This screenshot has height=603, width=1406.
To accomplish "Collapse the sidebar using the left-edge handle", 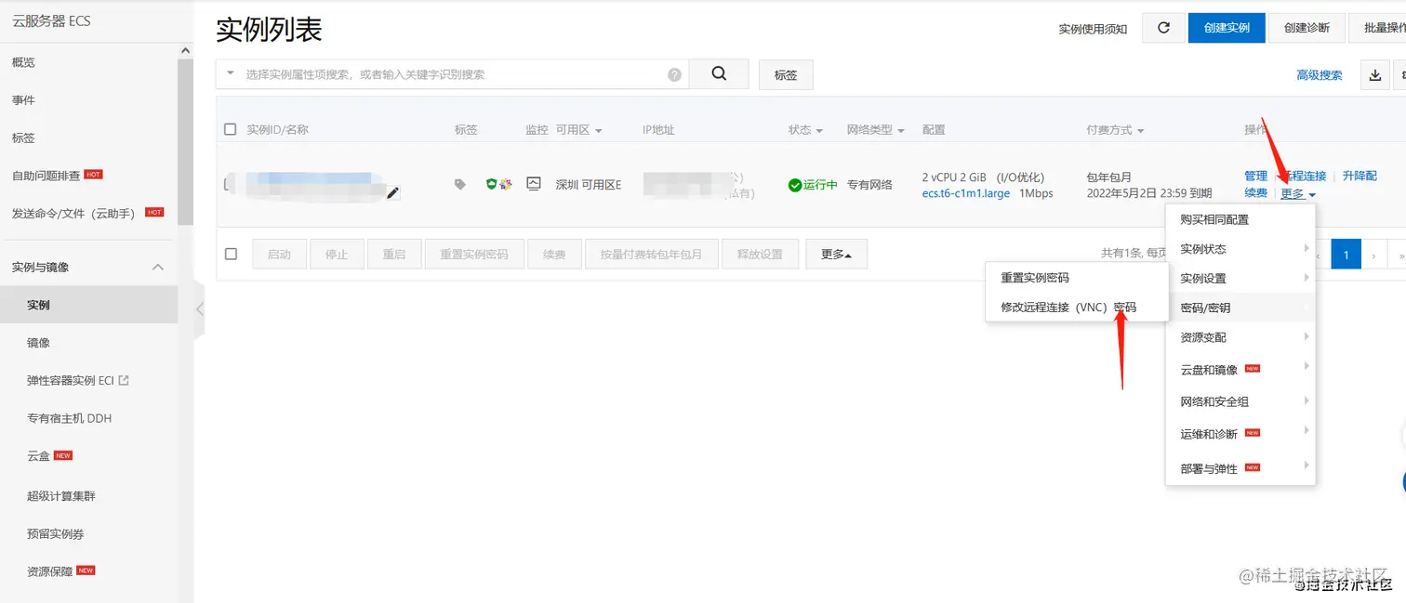I will 199,309.
